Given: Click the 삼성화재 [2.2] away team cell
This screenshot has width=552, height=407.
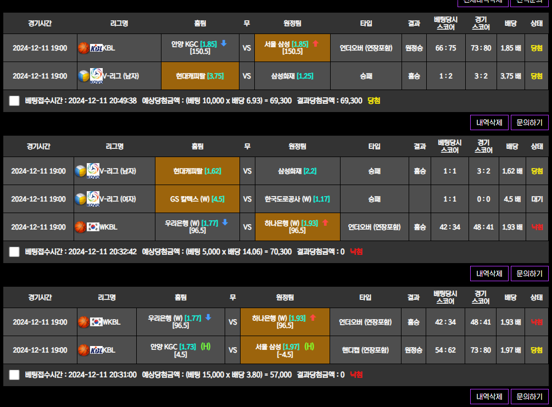Looking at the screenshot, I should (x=297, y=171).
